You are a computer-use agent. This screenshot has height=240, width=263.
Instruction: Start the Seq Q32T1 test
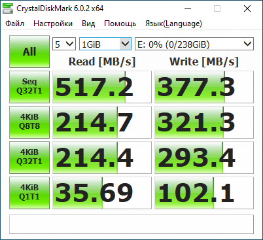(29, 87)
